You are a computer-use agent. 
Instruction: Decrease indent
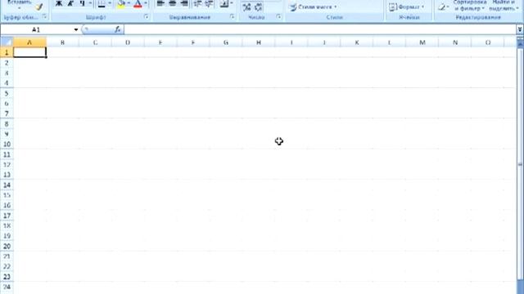[x=197, y=3]
